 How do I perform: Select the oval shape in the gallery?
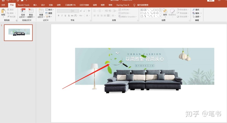pyautogui.click(x=157, y=10)
